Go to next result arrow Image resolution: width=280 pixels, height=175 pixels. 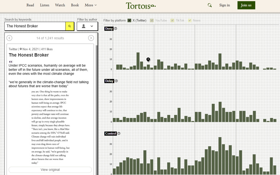91,38
